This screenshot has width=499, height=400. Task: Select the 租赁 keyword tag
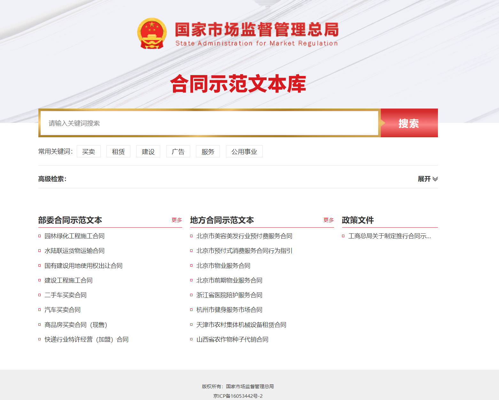point(118,151)
